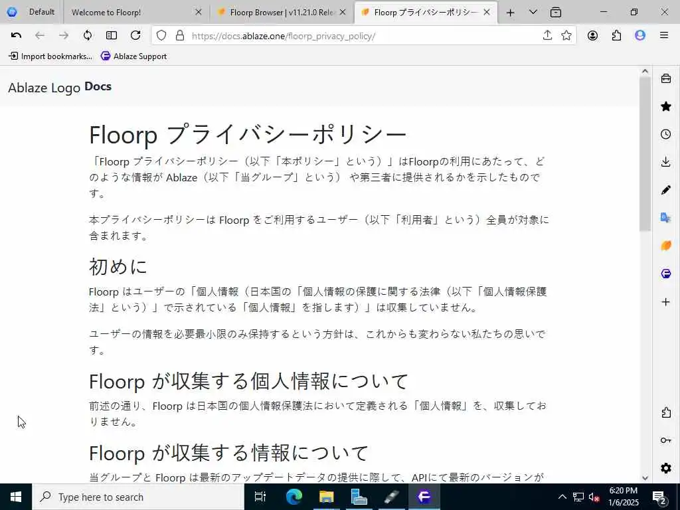This screenshot has width=680, height=510.
Task: Open Import bookmarks bookmark item
Action: coord(50,56)
